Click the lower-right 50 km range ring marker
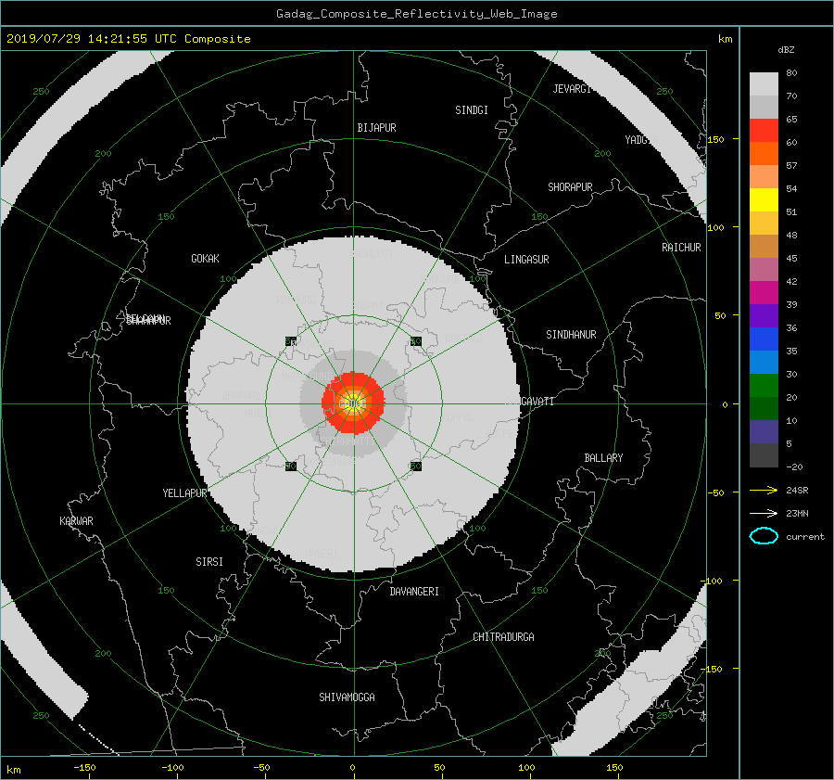 tap(416, 467)
